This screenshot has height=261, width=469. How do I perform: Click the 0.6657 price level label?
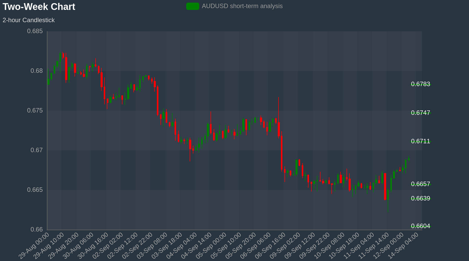click(x=421, y=184)
